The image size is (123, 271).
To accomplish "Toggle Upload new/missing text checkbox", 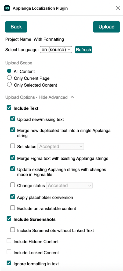I will pos(13,119).
